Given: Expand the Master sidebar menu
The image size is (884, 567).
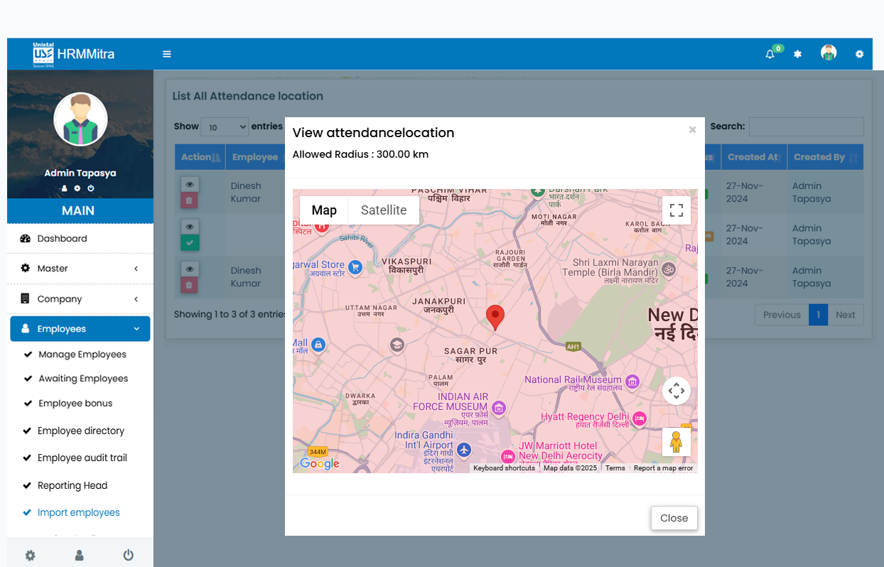Looking at the screenshot, I should tap(80, 269).
